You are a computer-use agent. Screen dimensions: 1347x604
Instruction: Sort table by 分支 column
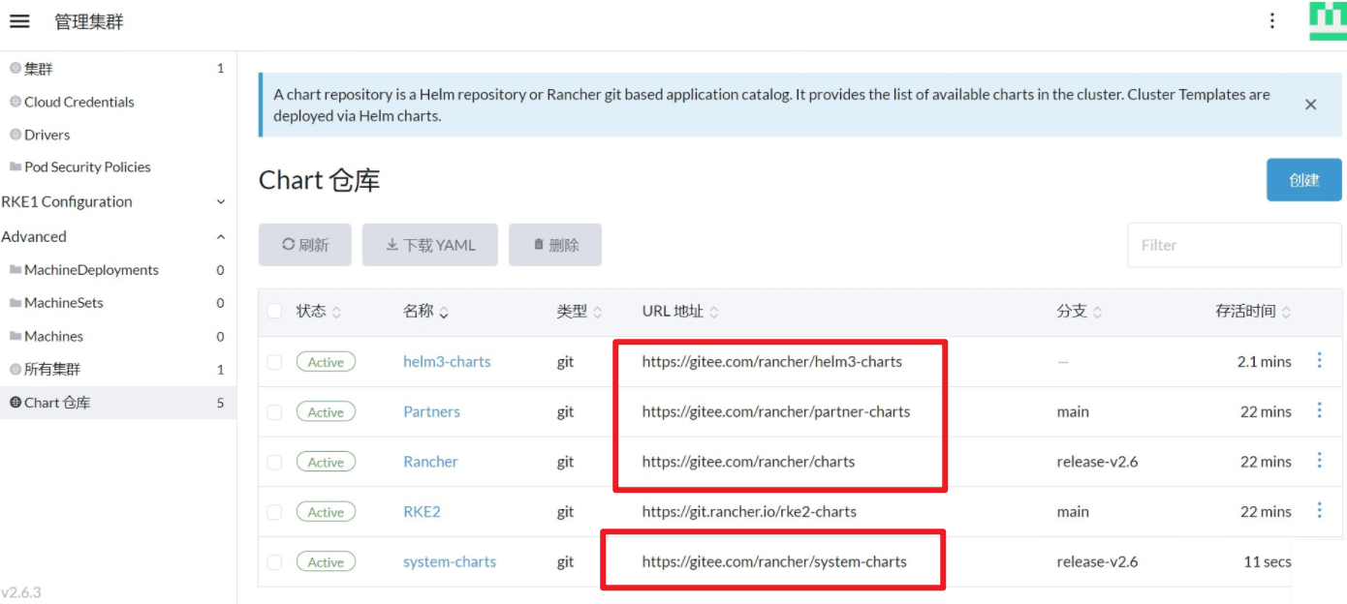coord(1080,311)
